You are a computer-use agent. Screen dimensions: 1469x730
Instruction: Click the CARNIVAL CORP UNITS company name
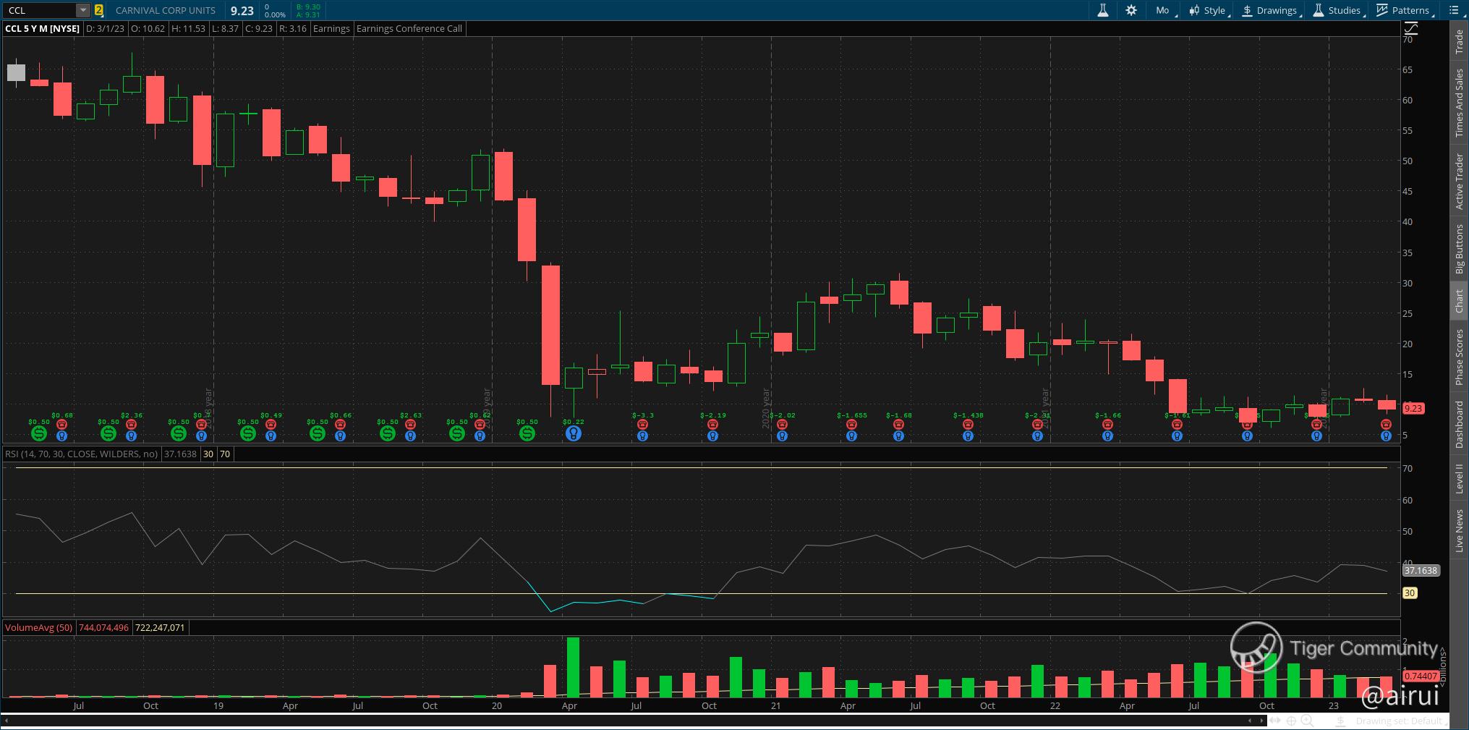click(166, 10)
